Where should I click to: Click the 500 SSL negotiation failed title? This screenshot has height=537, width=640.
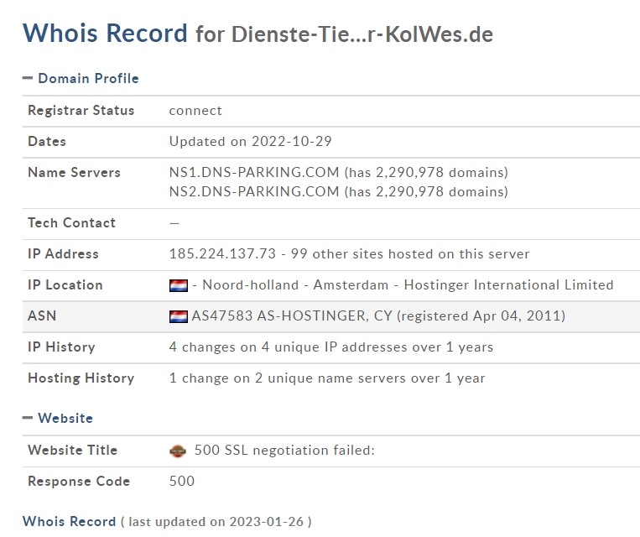coord(284,450)
